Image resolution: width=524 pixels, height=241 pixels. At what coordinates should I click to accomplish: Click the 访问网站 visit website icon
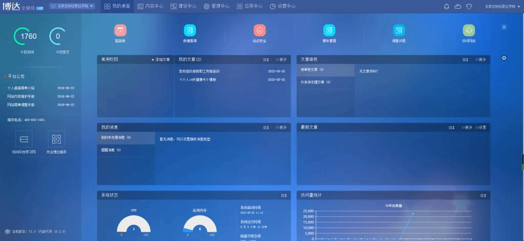(x=469, y=30)
